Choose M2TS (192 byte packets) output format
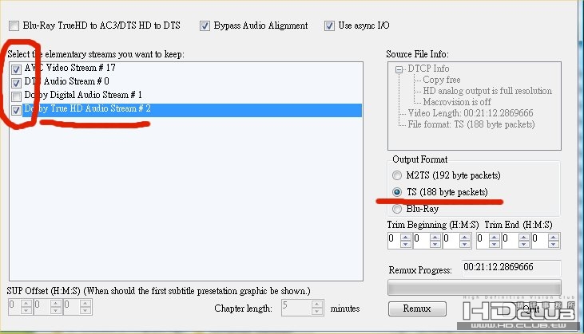584x334 pixels. [x=397, y=175]
